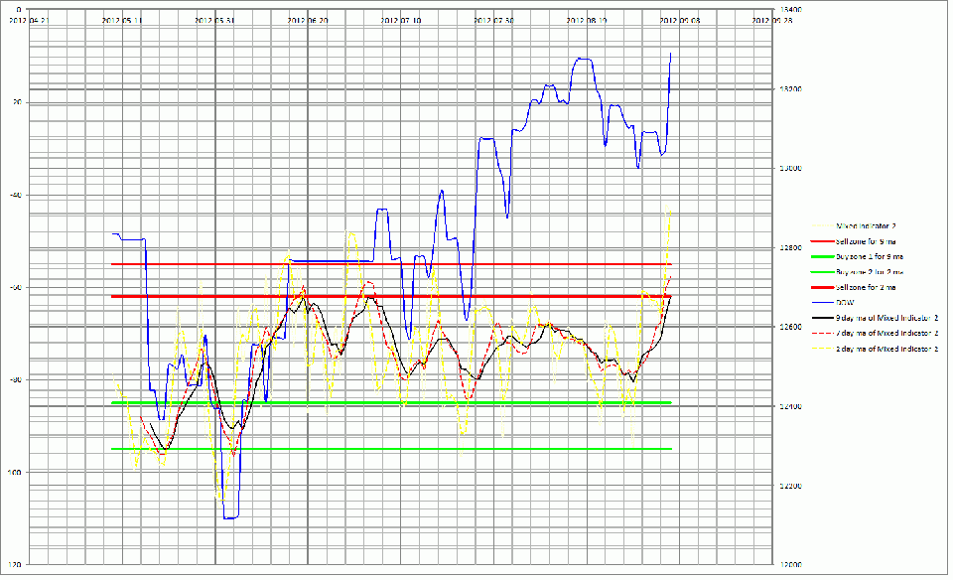Click the 13000 right axis value
The width and height of the screenshot is (953, 580).
coord(790,169)
